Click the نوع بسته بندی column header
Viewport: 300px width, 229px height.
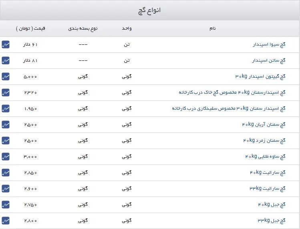pos(83,28)
